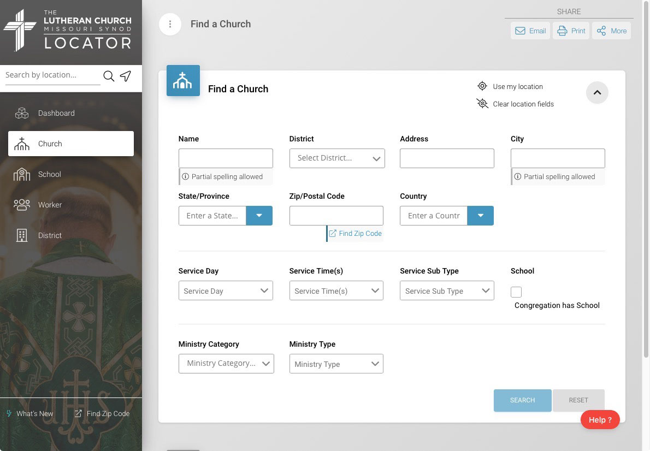
Task: Open the Worker section from the sidebar
Action: point(50,205)
